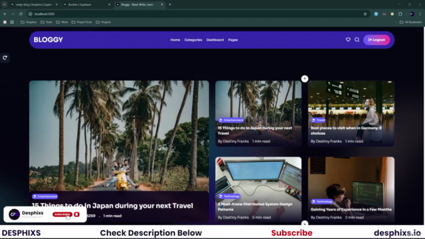Click Travel tag on Germany card
The image size is (425, 239).
pyautogui.click(x=319, y=120)
